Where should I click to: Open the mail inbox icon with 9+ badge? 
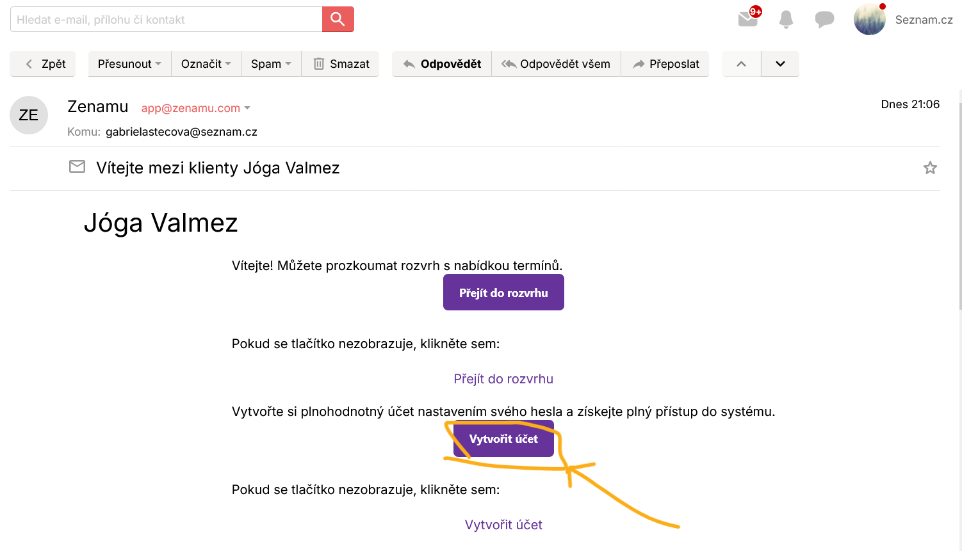(748, 19)
